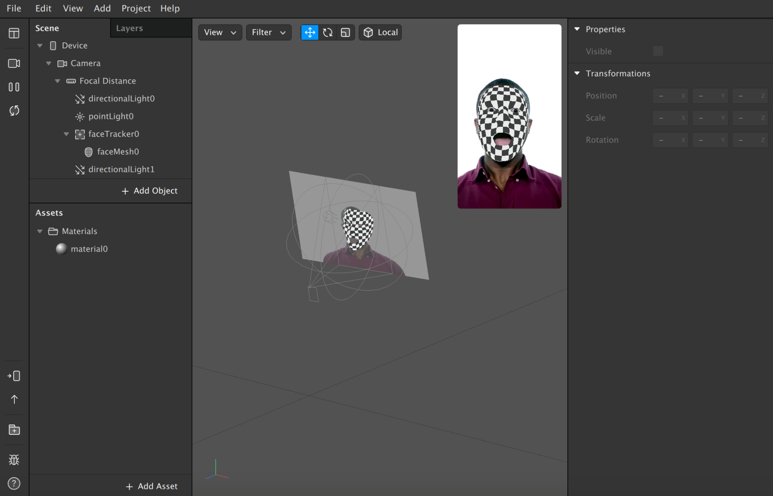Collapse the faceTracker0 tree item
Viewport: 773px width, 496px height.
coord(66,134)
